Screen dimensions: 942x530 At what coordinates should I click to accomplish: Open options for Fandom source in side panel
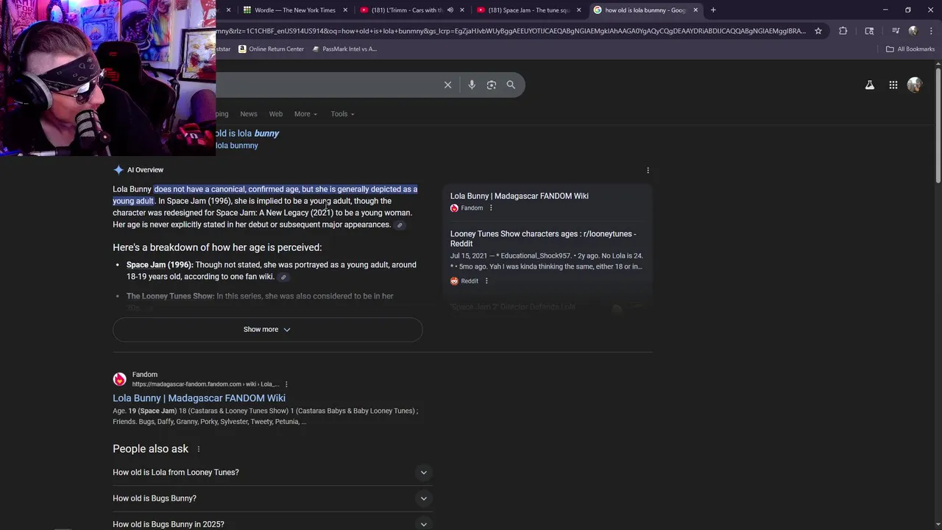pos(491,208)
